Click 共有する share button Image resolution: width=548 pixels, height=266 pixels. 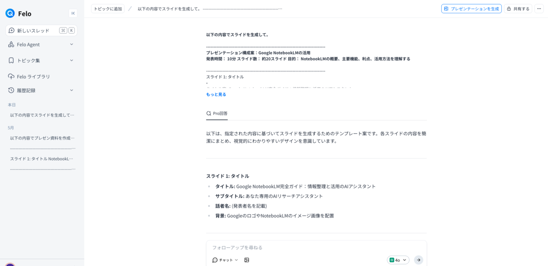(x=518, y=9)
